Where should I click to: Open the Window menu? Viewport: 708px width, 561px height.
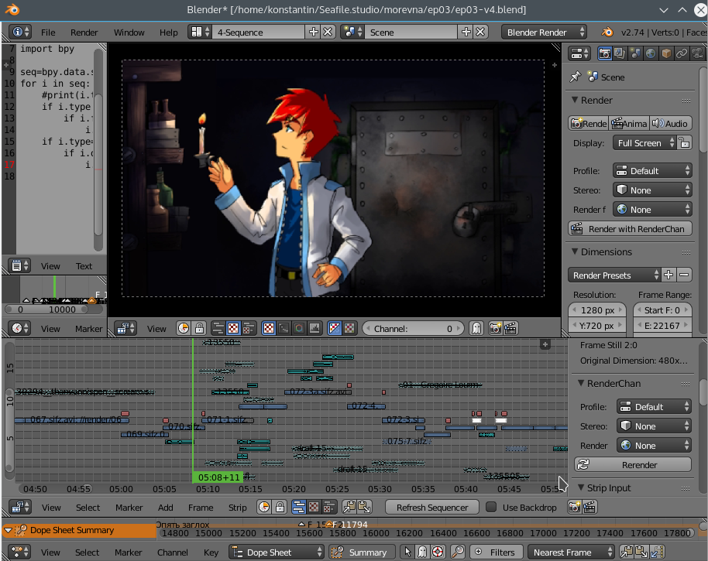coord(129,32)
